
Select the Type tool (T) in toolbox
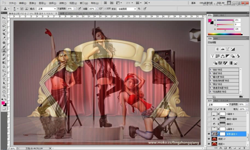coord(4,79)
